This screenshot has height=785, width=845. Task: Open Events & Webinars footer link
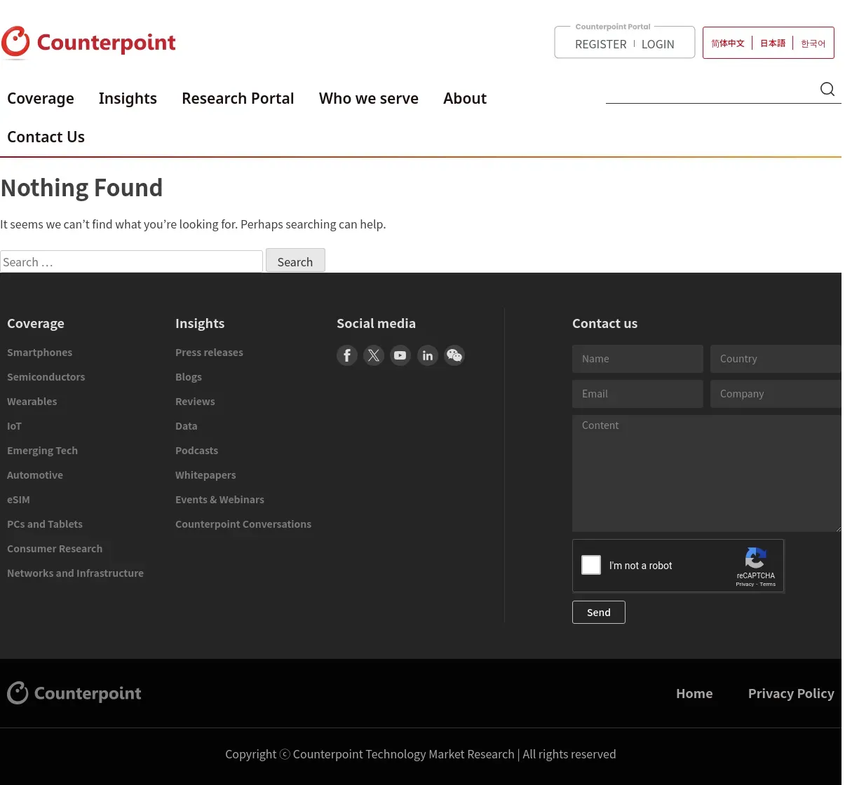(219, 500)
